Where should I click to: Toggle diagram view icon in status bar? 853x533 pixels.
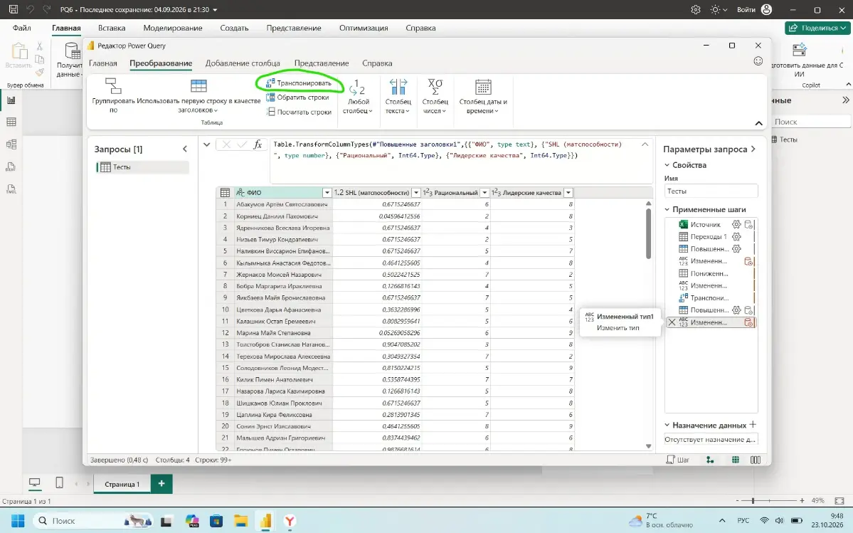(x=710, y=460)
